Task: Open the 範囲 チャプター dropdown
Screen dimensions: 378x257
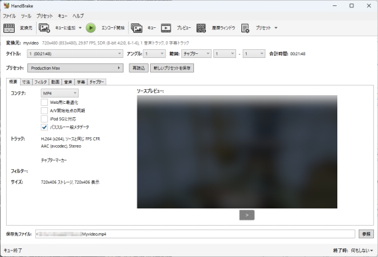Action: (x=197, y=54)
